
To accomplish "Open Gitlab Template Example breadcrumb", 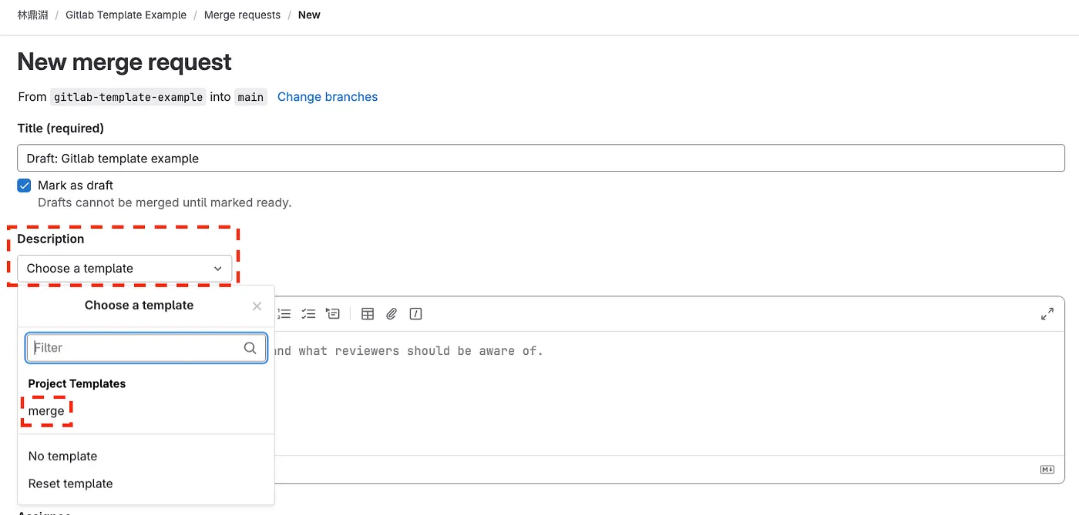I will click(126, 15).
